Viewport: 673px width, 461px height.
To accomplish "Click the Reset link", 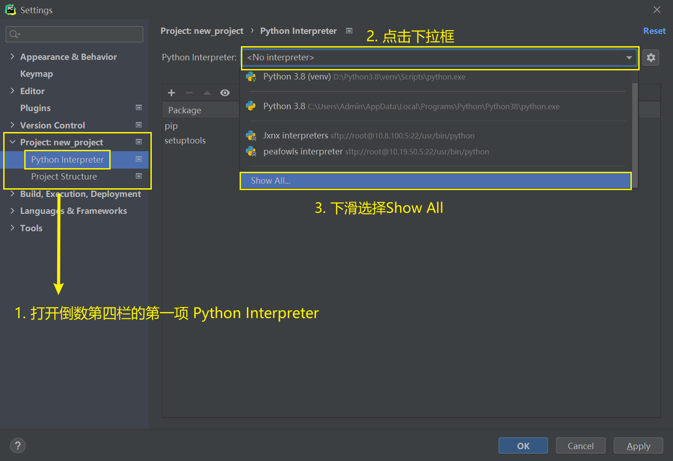I will click(x=654, y=31).
